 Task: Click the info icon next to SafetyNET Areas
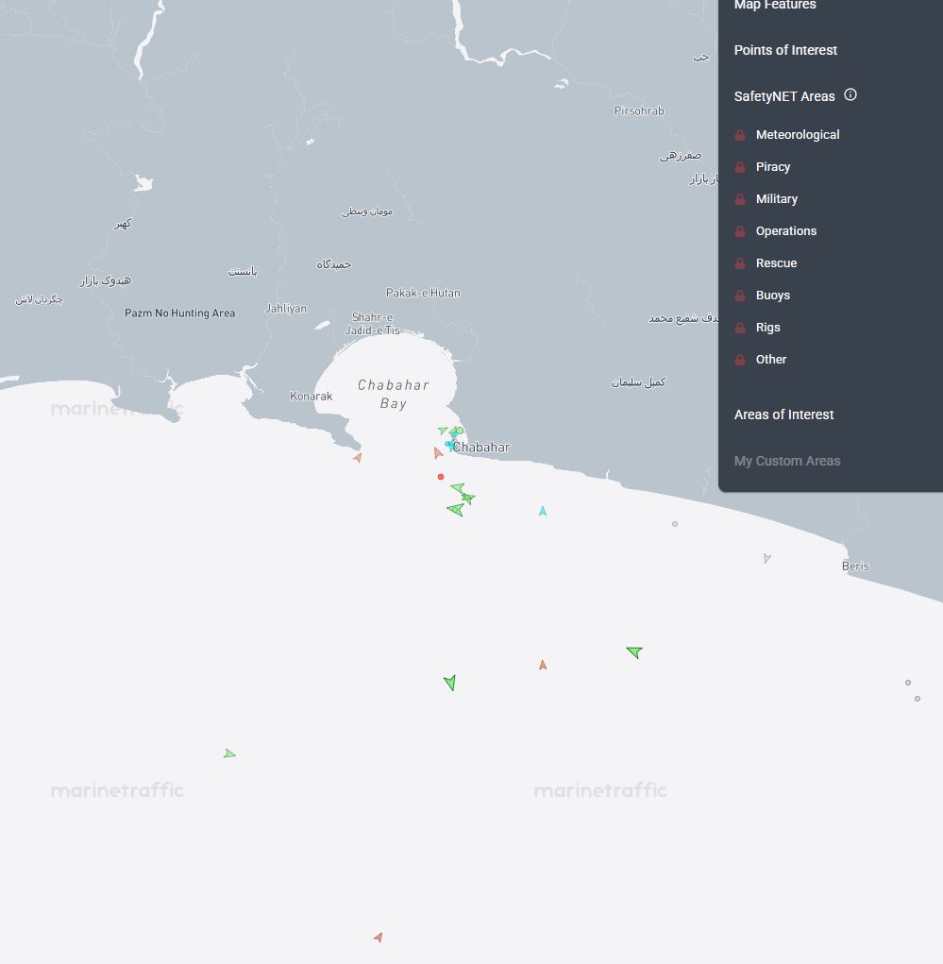pyautogui.click(x=850, y=94)
